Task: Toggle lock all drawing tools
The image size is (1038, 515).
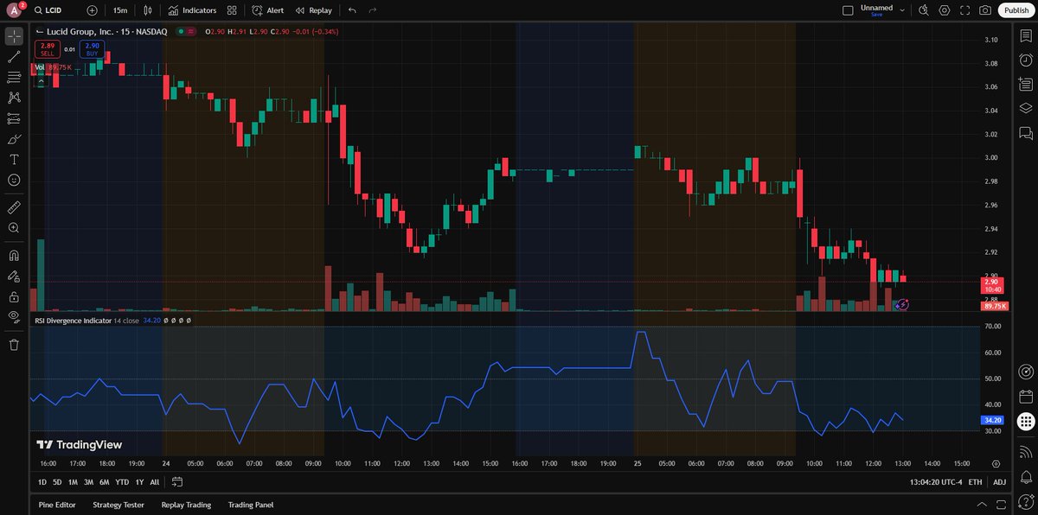Action: [14, 296]
